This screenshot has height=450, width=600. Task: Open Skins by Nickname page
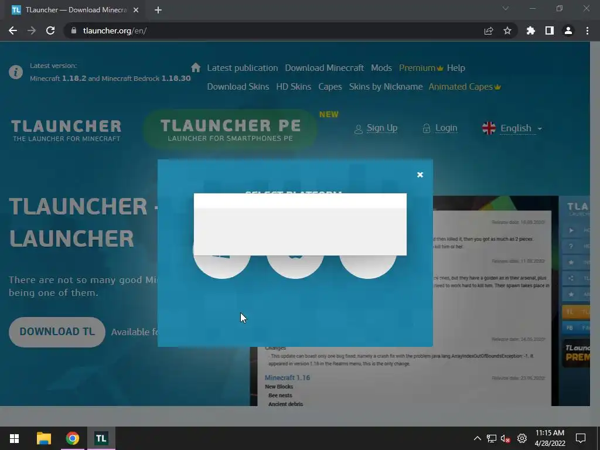coord(386,87)
